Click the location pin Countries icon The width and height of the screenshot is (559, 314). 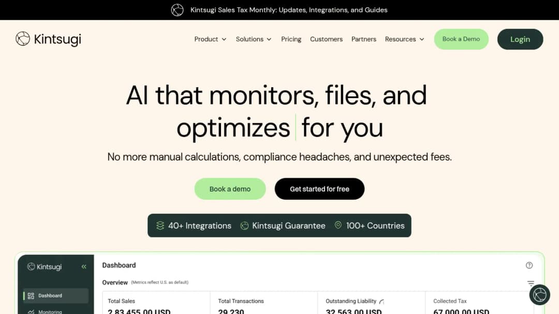click(x=338, y=225)
